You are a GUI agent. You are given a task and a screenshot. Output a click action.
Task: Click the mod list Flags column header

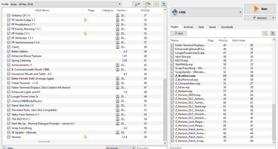(91, 10)
